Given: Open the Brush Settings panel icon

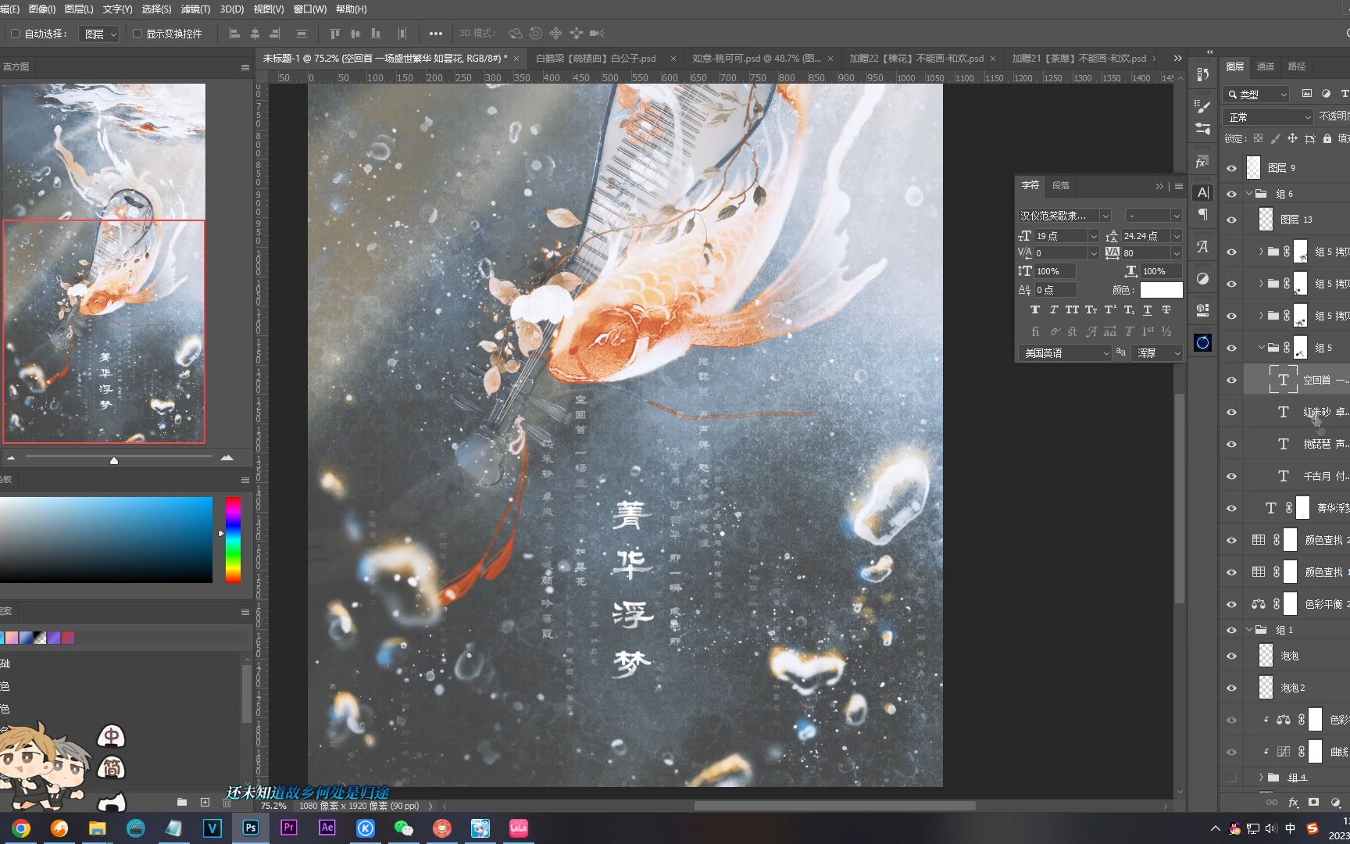Looking at the screenshot, I should click(x=1203, y=105).
